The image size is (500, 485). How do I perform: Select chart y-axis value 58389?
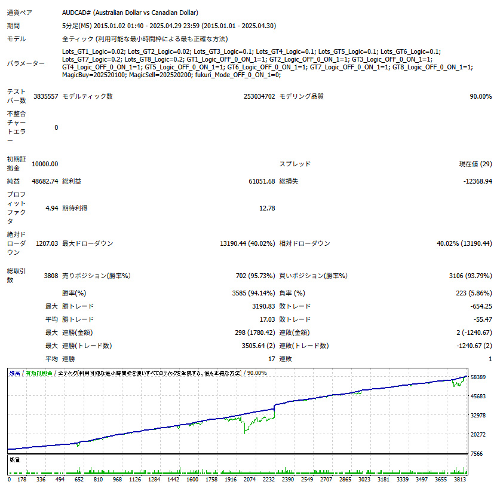478,377
